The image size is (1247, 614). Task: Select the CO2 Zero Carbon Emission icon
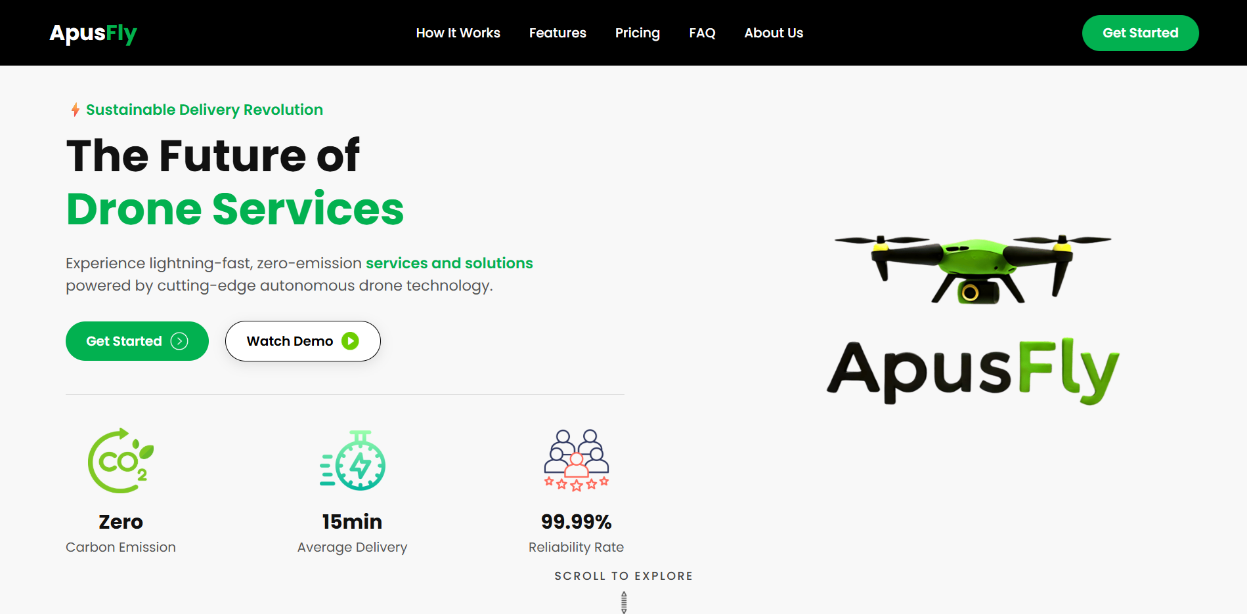[120, 460]
